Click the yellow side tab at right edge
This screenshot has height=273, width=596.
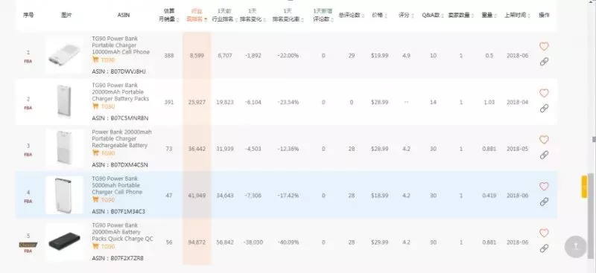tap(584, 187)
